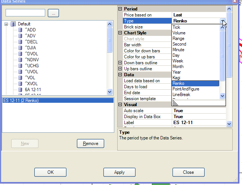This screenshot has width=242, height=185.
Task: Select the Color for up bars row
Action: click(147, 57)
